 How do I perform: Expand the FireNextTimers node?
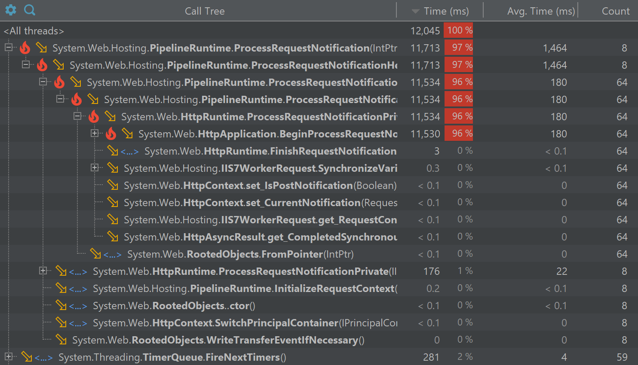tap(9, 357)
